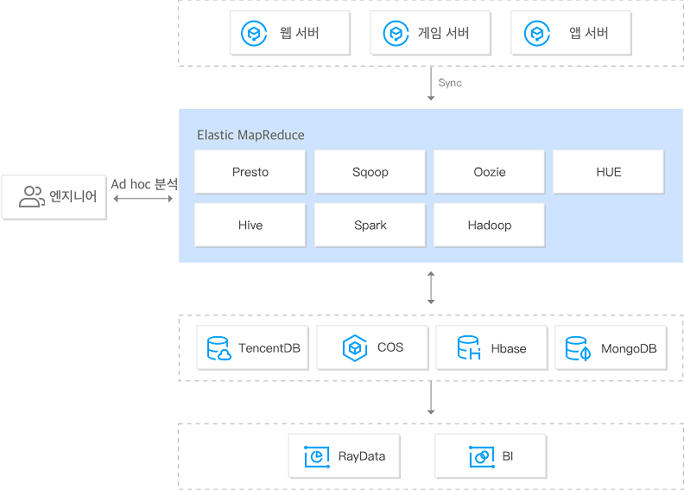Click the BI overlapping circles icon
Screen dimensions: 684x490
482,456
